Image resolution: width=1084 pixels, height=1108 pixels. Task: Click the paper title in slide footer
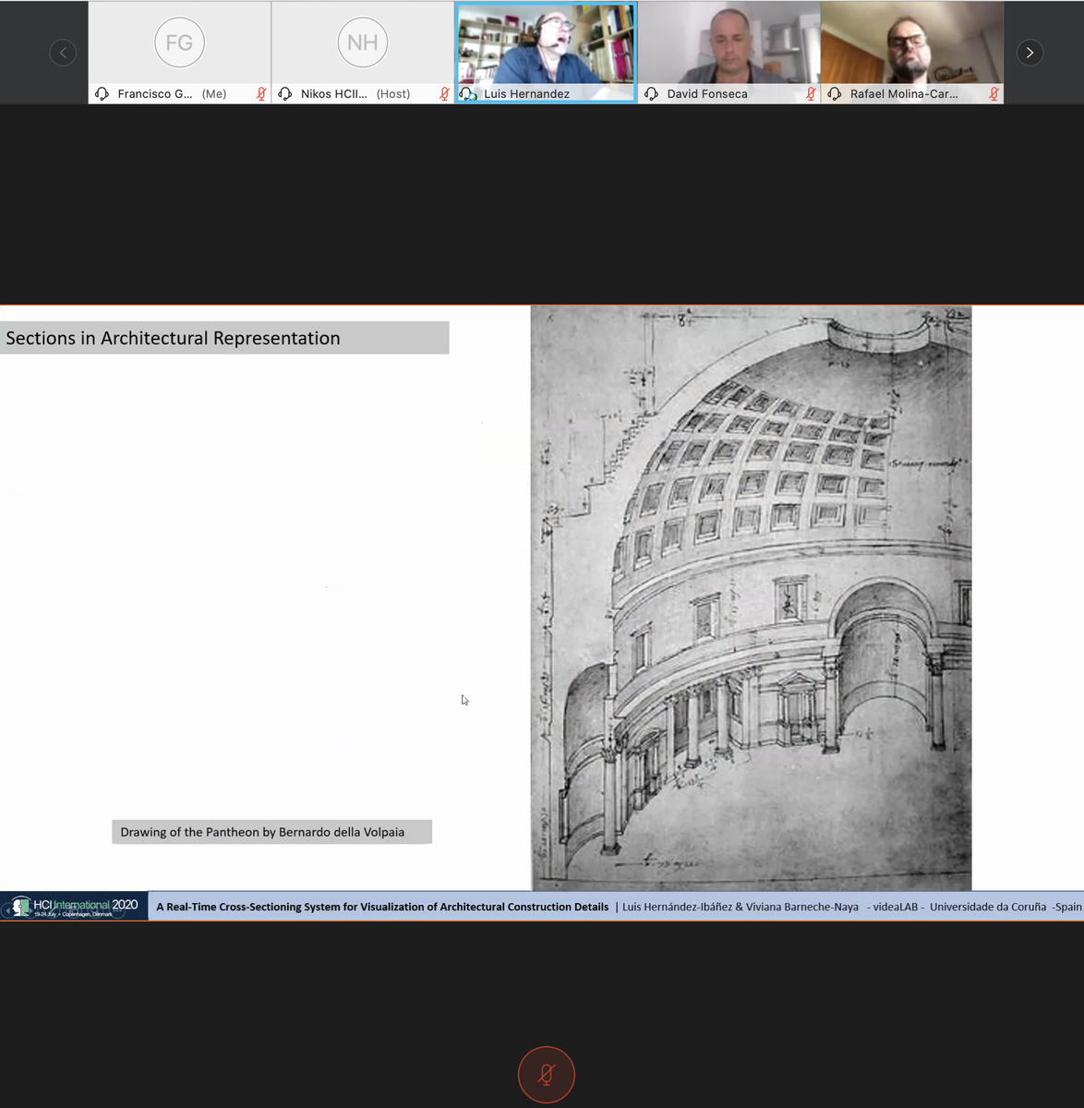click(382, 907)
